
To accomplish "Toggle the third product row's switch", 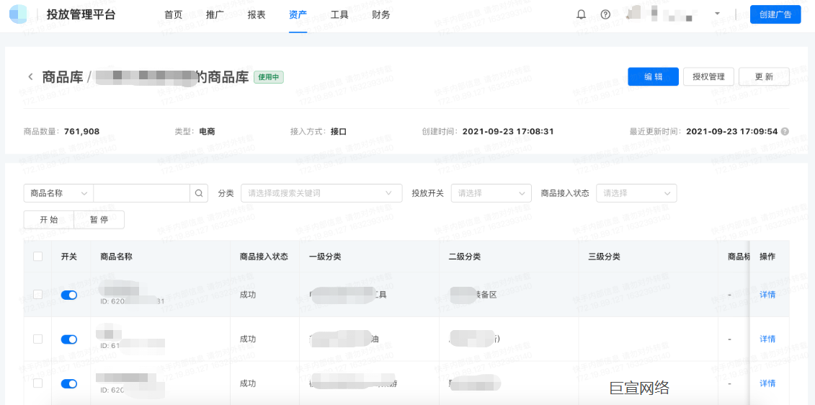I will (x=69, y=383).
